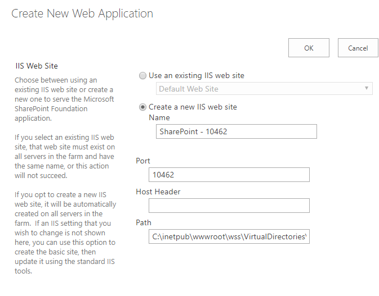Click the 'Path' field label
Image resolution: width=379 pixels, height=296 pixels.
[144, 222]
